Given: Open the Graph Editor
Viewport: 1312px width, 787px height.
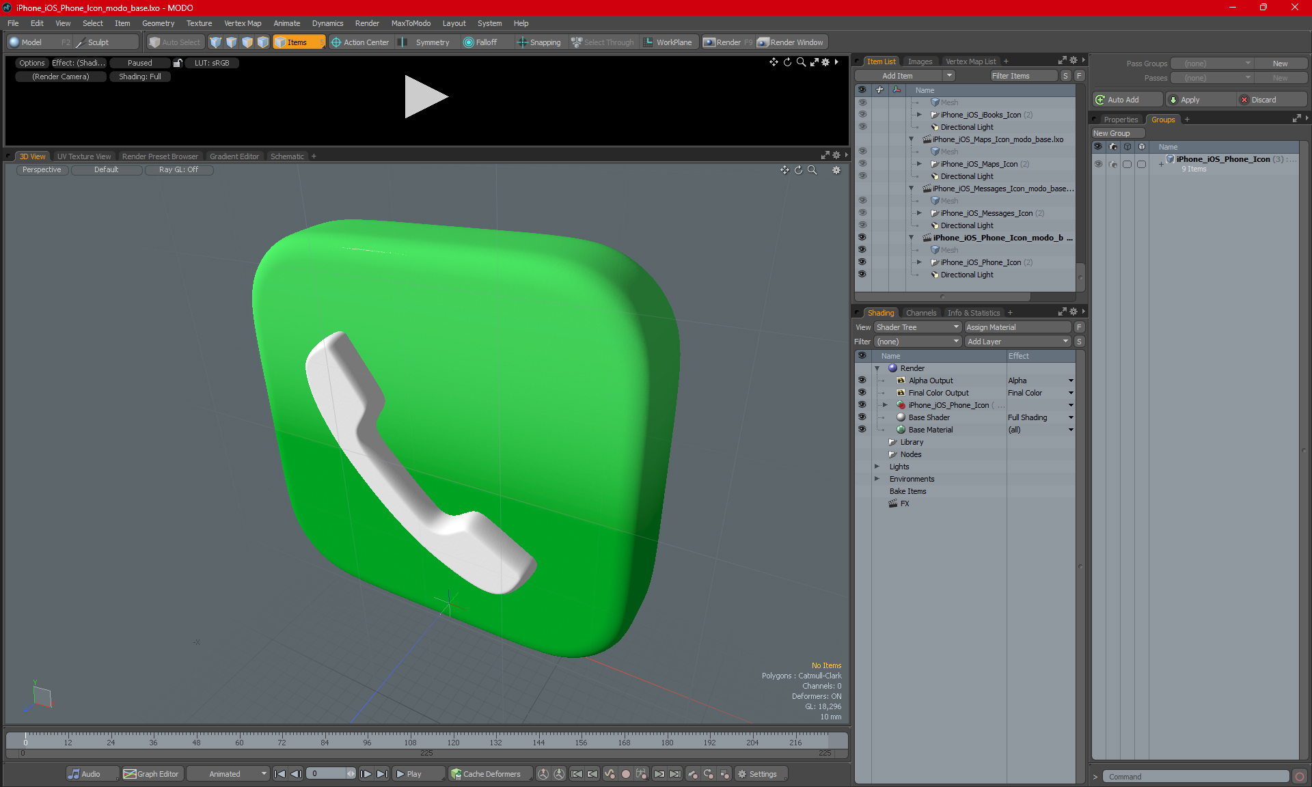Looking at the screenshot, I should point(152,774).
